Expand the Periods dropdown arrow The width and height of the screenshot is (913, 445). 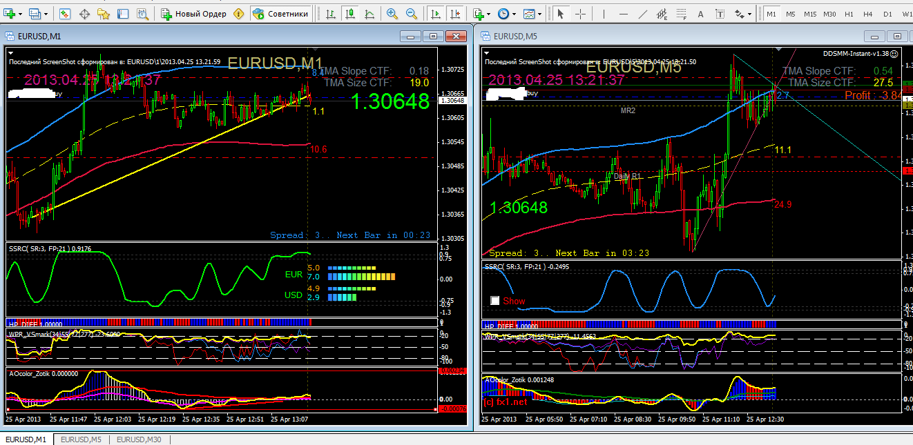click(515, 14)
